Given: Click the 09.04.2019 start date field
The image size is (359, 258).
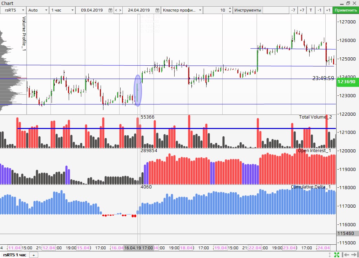Looking at the screenshot, I should click(x=92, y=10).
